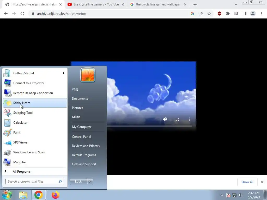Close the crystalline gamerz wallpaper tab
The image size is (267, 200).
point(185,4)
